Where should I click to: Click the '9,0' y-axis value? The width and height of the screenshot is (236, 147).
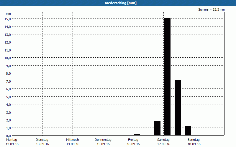pos(9,66)
